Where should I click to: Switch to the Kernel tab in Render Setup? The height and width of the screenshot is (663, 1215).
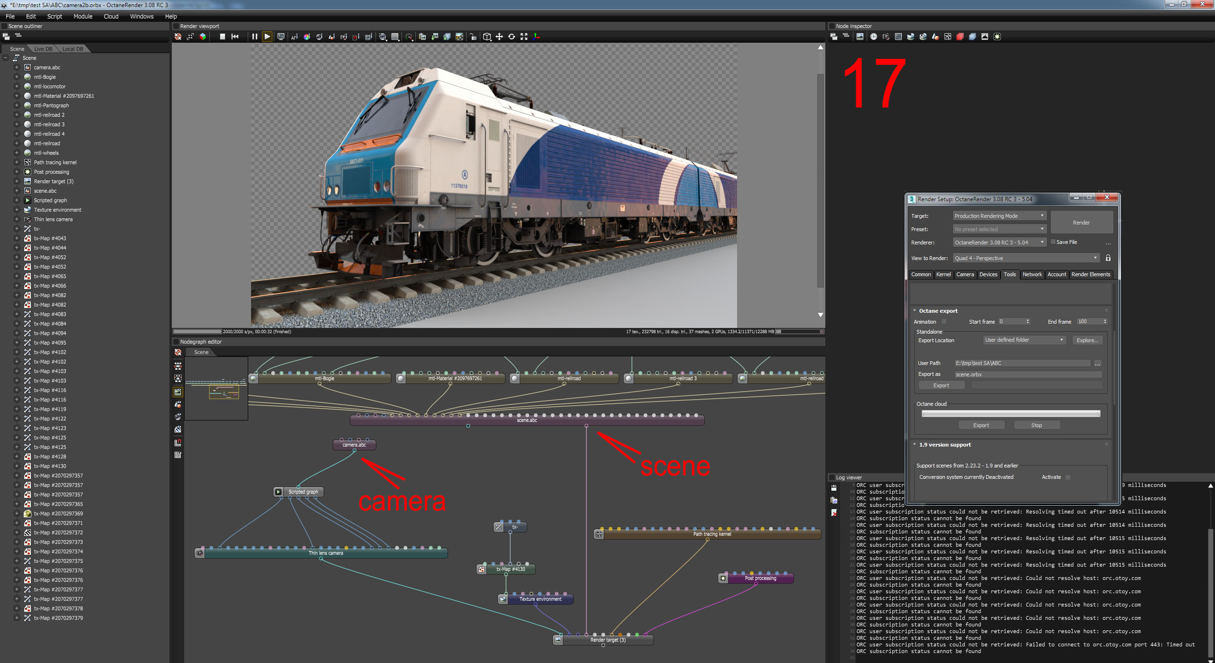tap(943, 274)
